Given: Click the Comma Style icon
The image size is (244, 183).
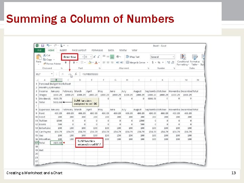Looking at the screenshot, I should coord(163,62).
